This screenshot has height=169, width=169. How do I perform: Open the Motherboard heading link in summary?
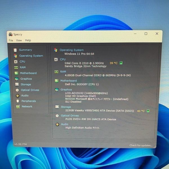point(68,81)
